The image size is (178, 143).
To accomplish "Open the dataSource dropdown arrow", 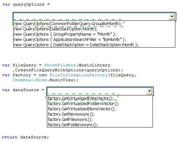I will click(149, 91).
